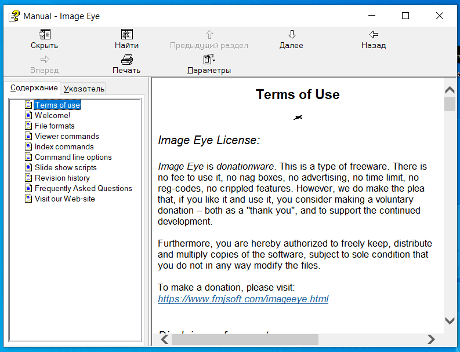Click the Image Eye bird logo image
This screenshot has width=460, height=352.
tap(298, 118)
